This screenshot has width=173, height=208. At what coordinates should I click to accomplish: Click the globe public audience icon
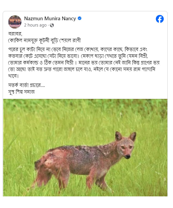(52, 25)
